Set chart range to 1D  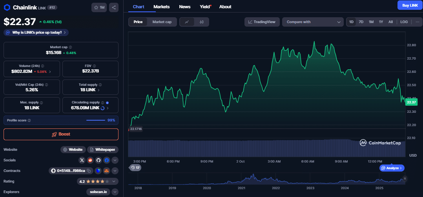point(352,22)
